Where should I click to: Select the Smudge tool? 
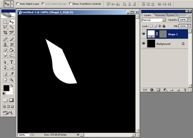(5, 55)
